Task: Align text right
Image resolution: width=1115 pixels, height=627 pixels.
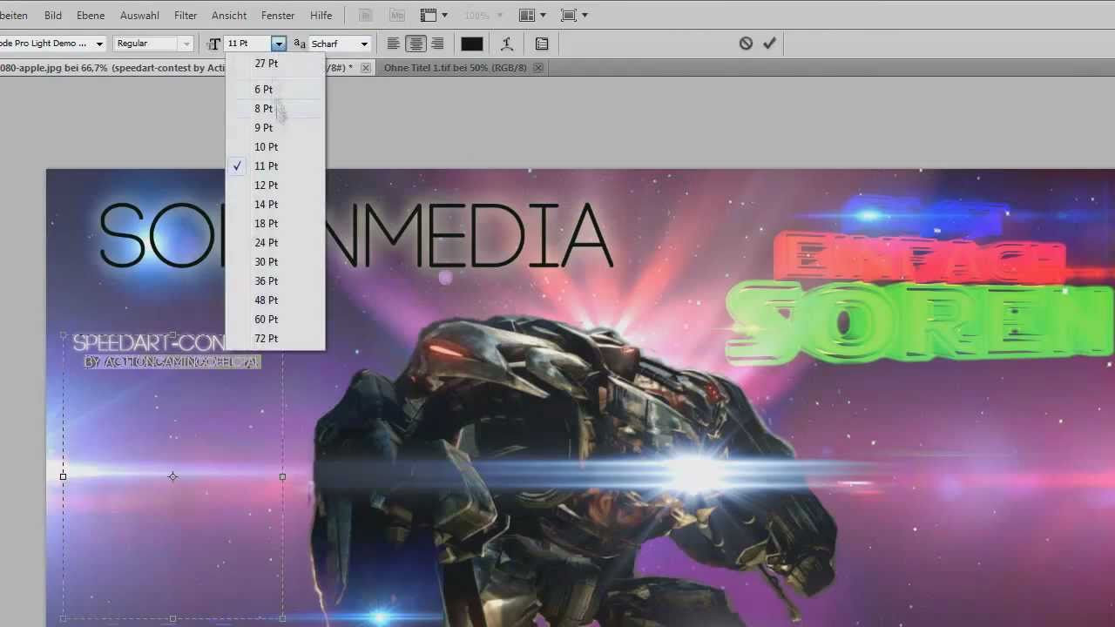Action: point(437,44)
